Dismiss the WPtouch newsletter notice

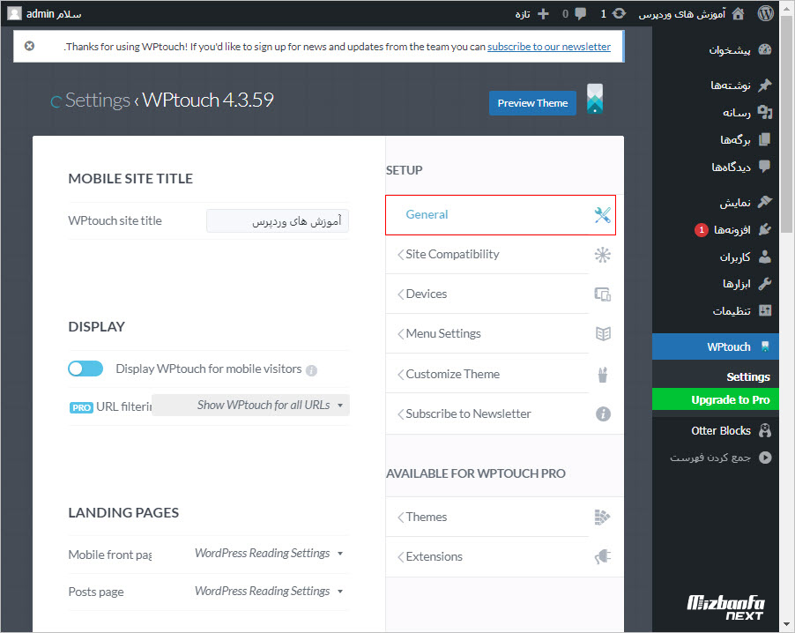tap(29, 46)
